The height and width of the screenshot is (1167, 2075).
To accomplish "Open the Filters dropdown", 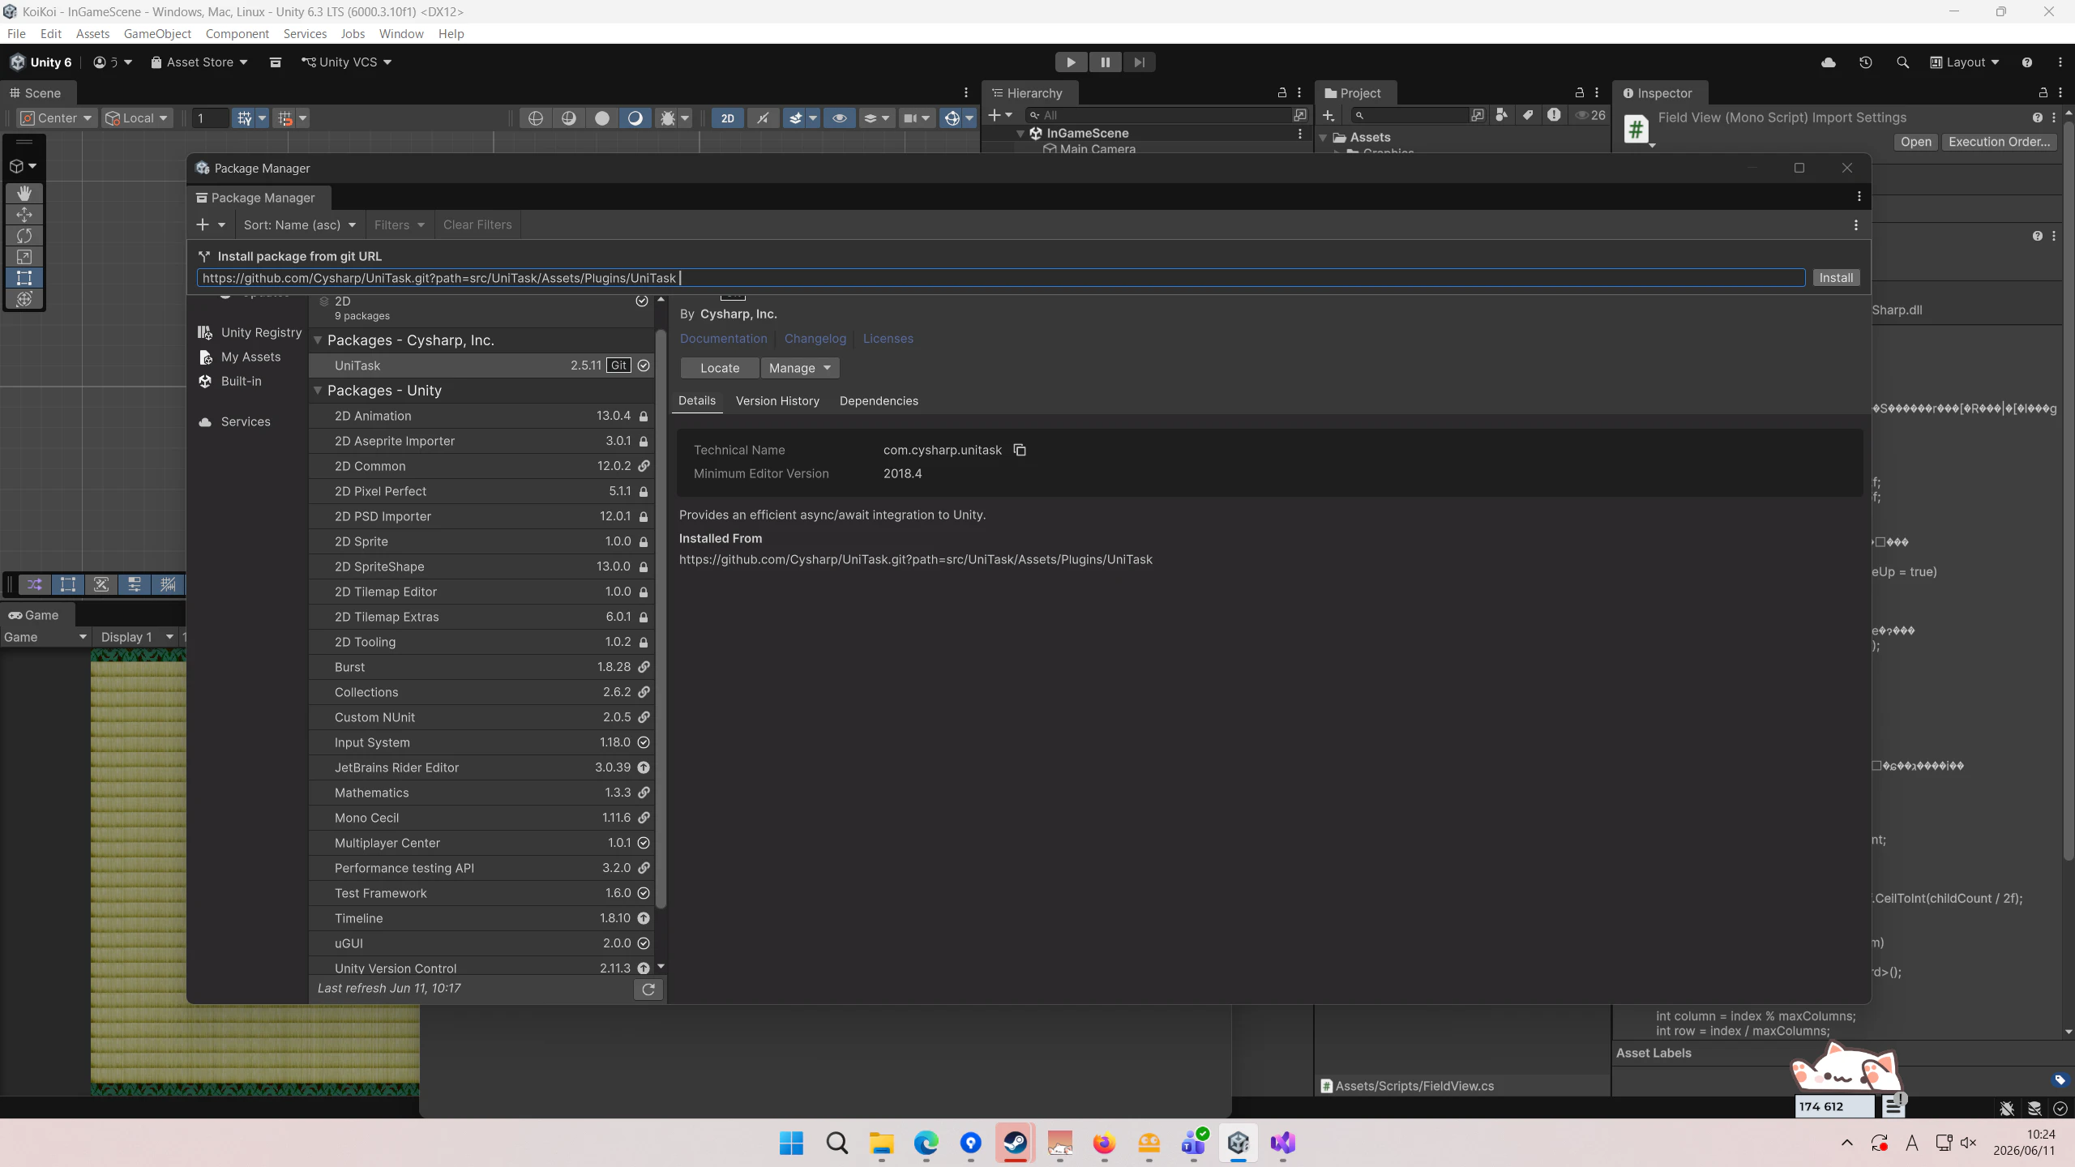I will click(400, 225).
